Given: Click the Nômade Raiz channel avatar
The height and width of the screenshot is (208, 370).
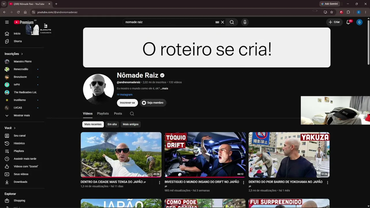Looking at the screenshot, I should [x=98, y=89].
